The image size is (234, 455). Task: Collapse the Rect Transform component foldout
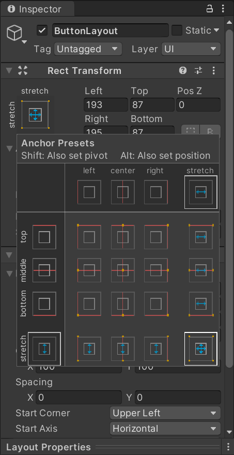pos(9,70)
